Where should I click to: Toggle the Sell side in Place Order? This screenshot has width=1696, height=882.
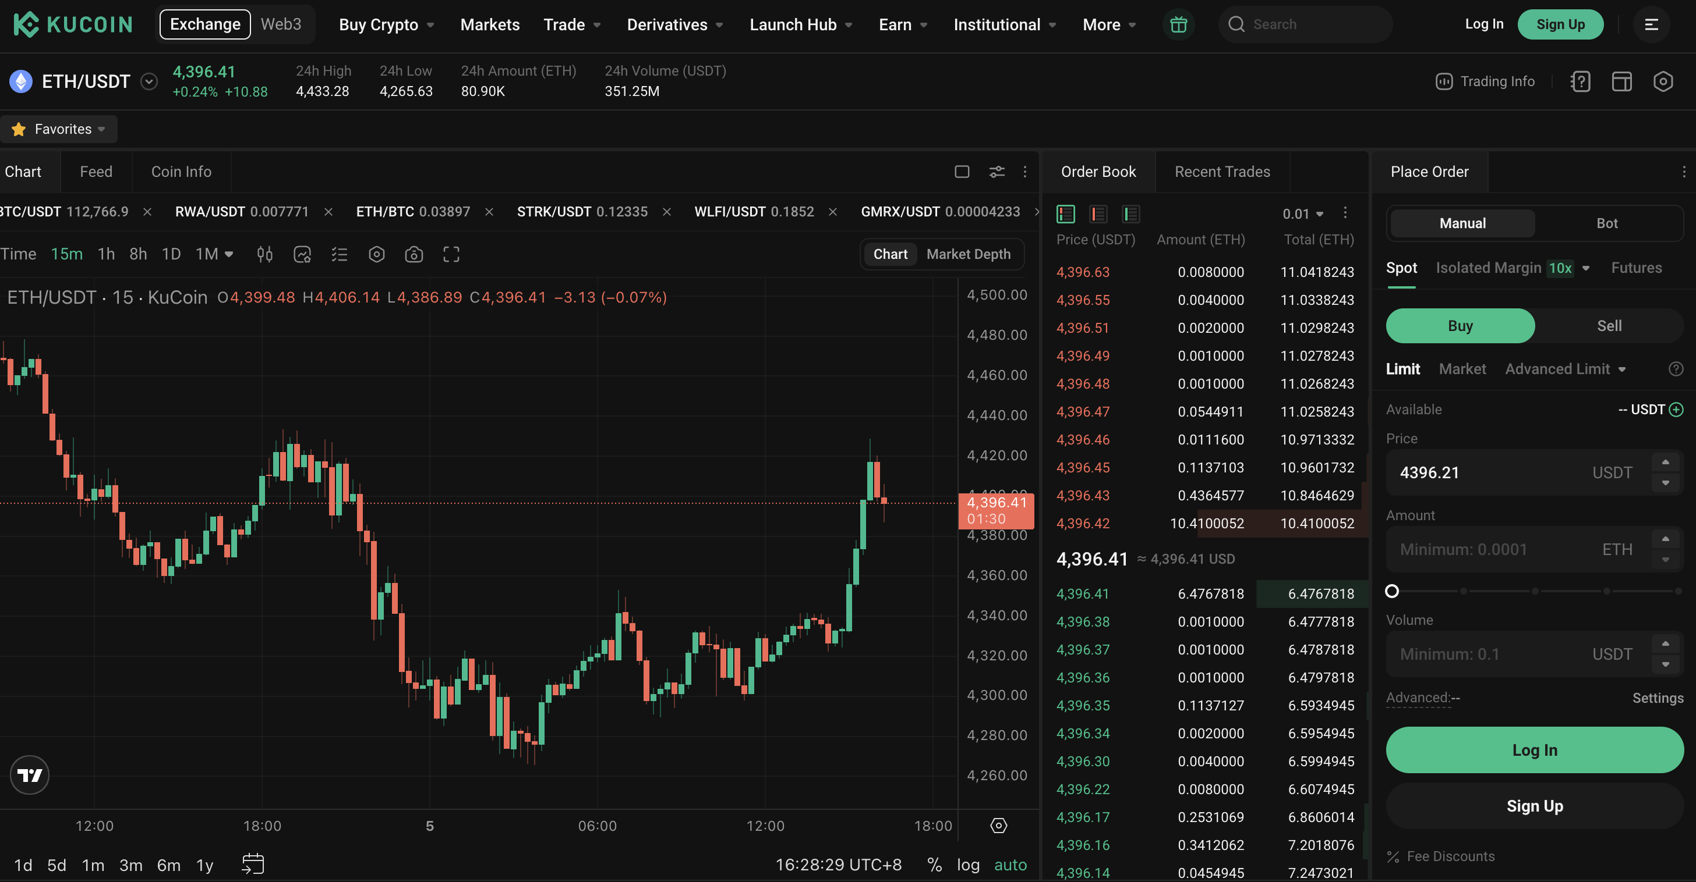pos(1609,326)
